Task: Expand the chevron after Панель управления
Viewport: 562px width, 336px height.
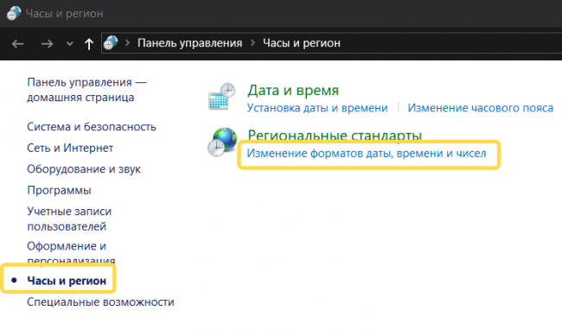Action: [253, 43]
